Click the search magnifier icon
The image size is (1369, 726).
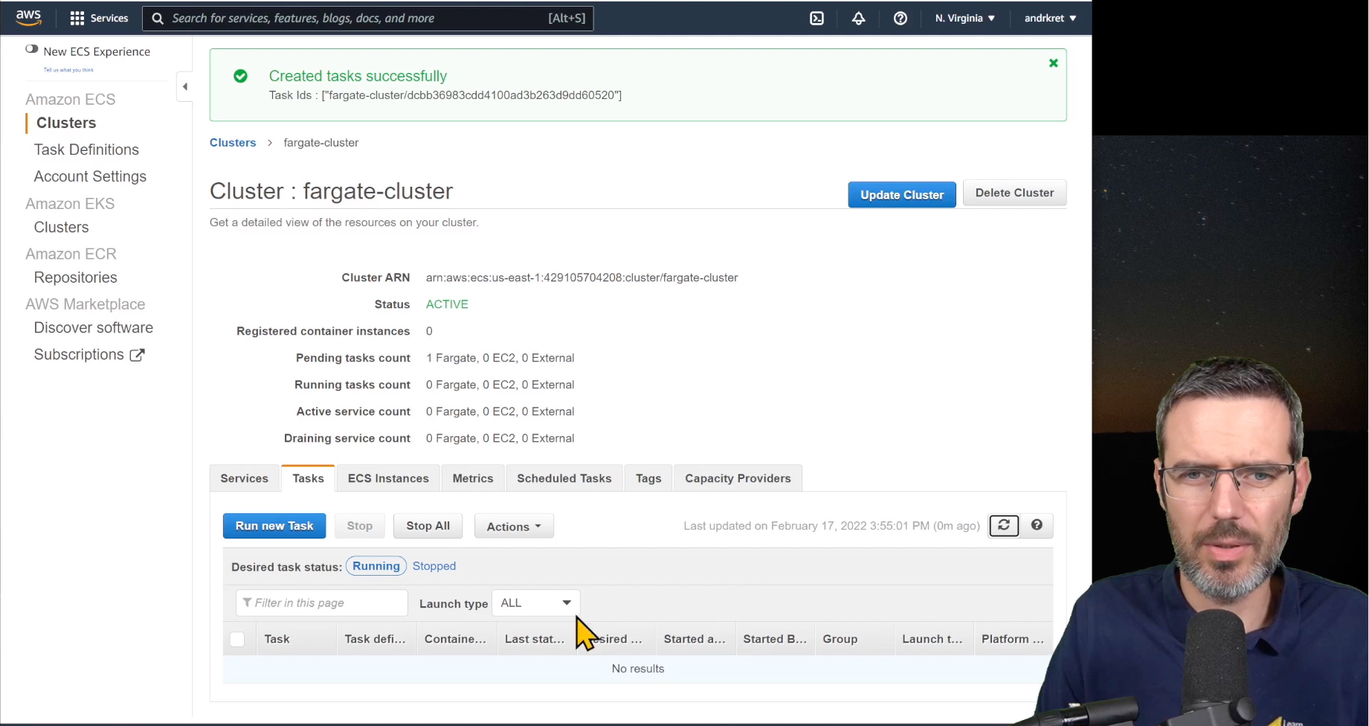(158, 19)
